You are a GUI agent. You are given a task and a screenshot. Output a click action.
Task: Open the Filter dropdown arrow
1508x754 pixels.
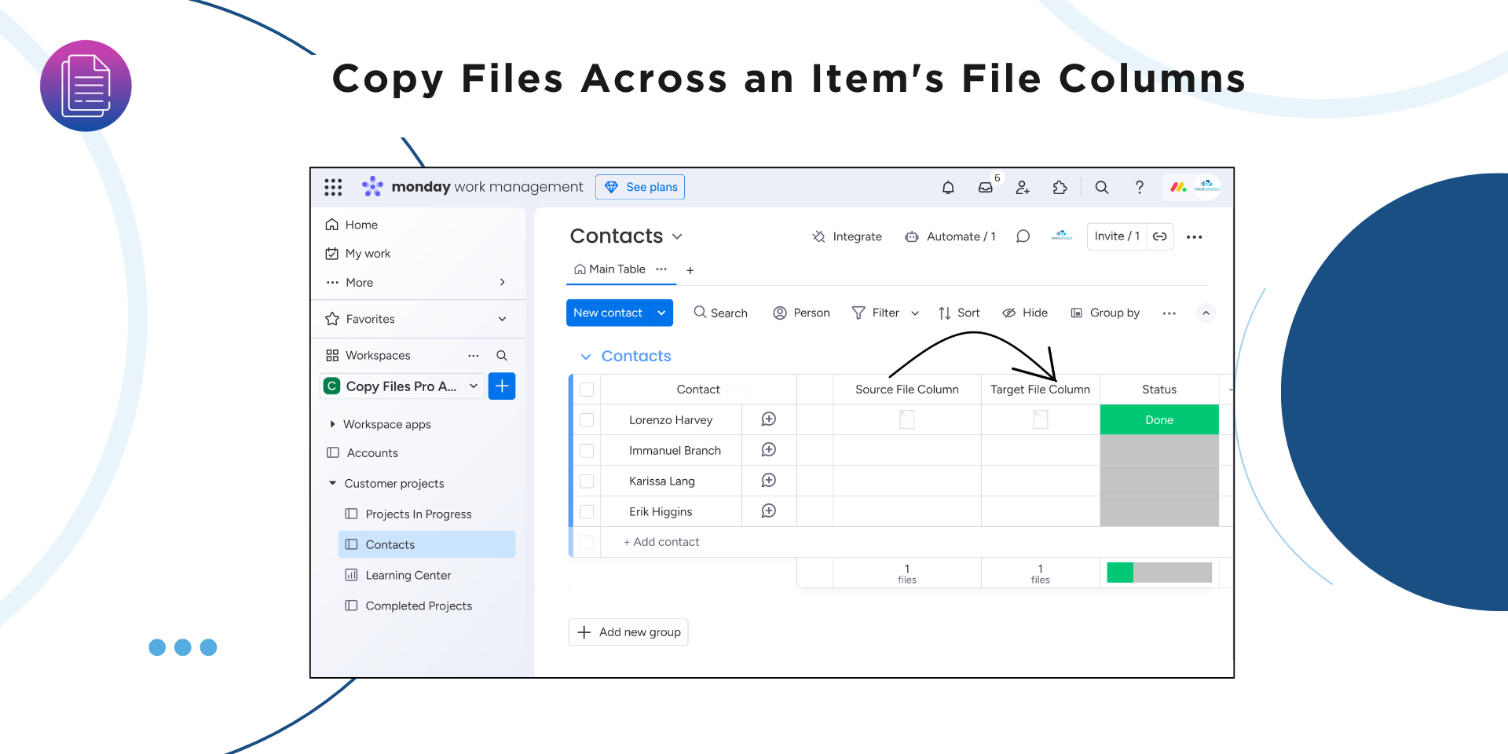915,313
